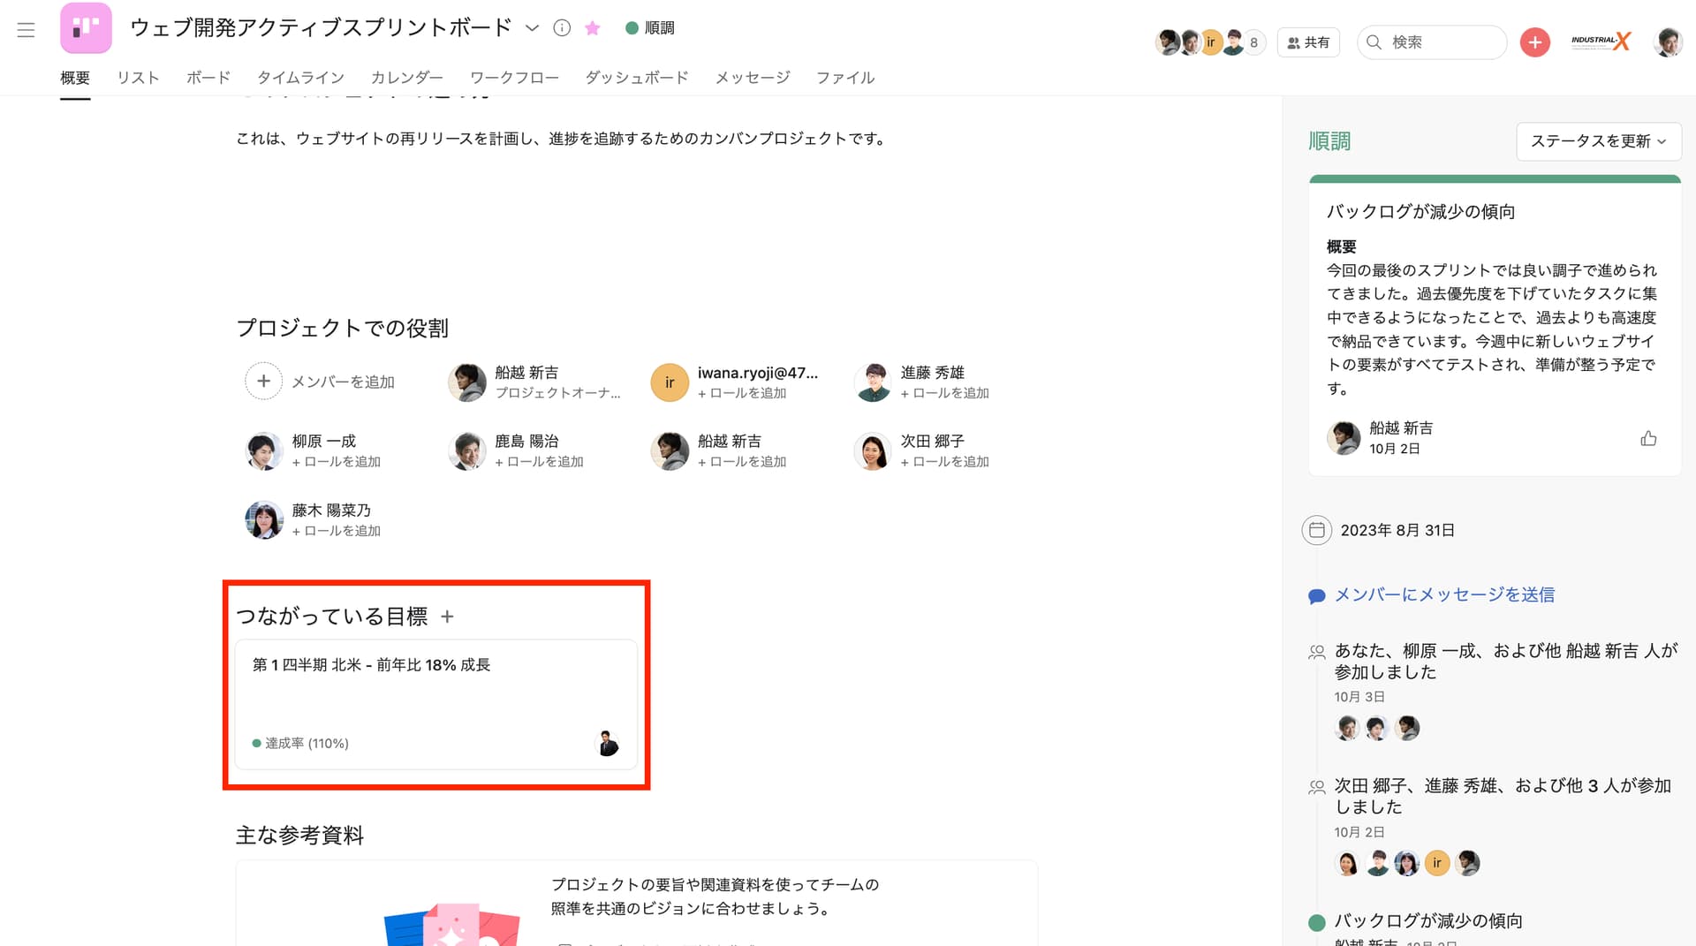Click the 主な参考資料 illustration thumbnail

point(451,924)
